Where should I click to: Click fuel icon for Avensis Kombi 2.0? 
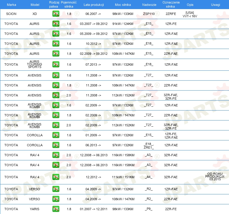click(x=56, y=125)
